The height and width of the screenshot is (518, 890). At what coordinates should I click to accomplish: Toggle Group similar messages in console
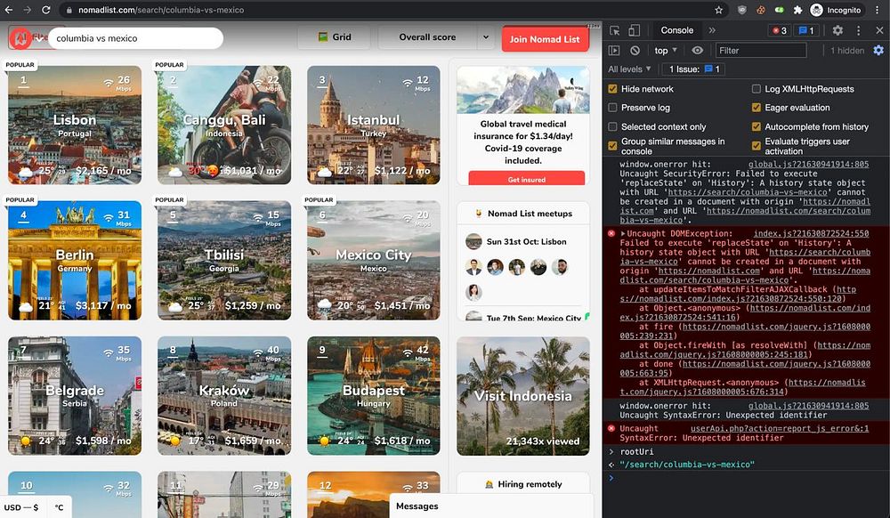[612, 146]
